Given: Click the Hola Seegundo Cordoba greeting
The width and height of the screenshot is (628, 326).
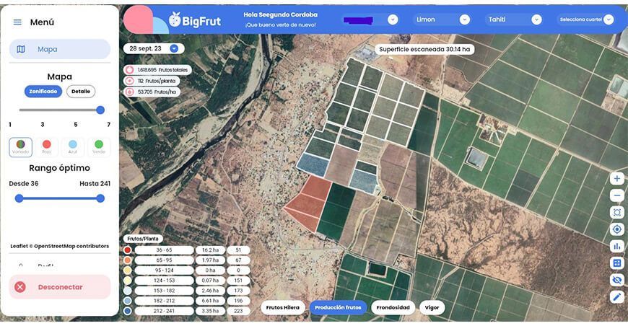Looking at the screenshot, I should point(280,15).
